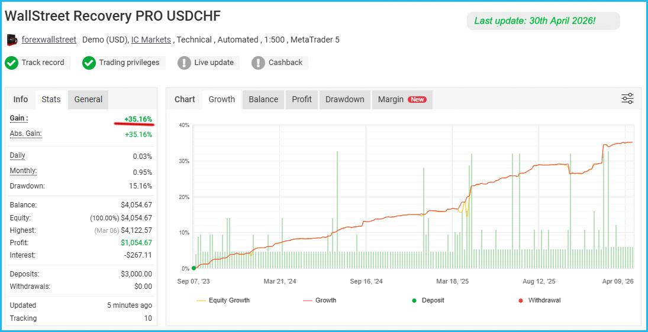Click the Sep 16, '24 axis label
Screen dimensions: 648x332
(366, 281)
